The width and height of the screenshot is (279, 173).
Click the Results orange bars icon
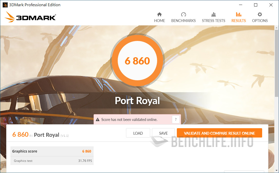(239, 15)
